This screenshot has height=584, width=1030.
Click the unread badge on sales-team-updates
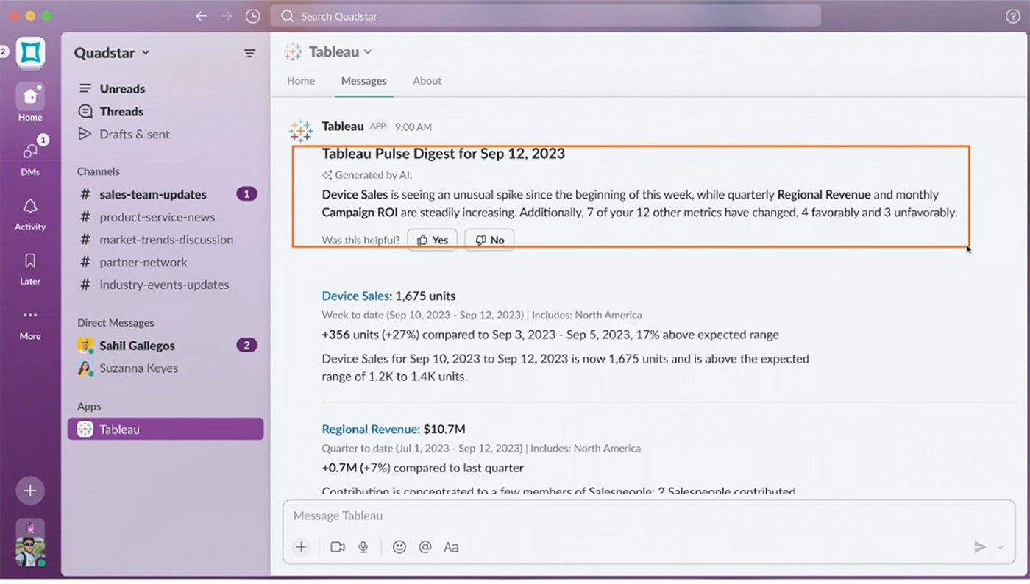click(247, 195)
